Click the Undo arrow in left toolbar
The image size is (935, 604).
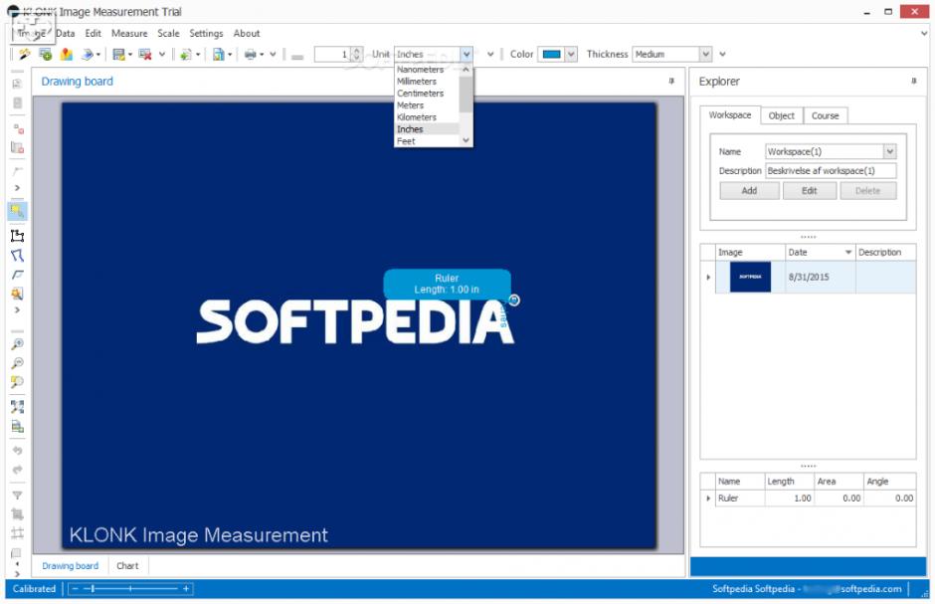(17, 451)
